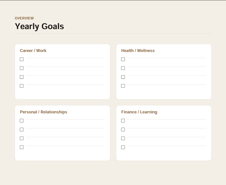Viewport: 226px width, 185px height.
Task: Click the Yearly Goals heading
Action: click(39, 26)
